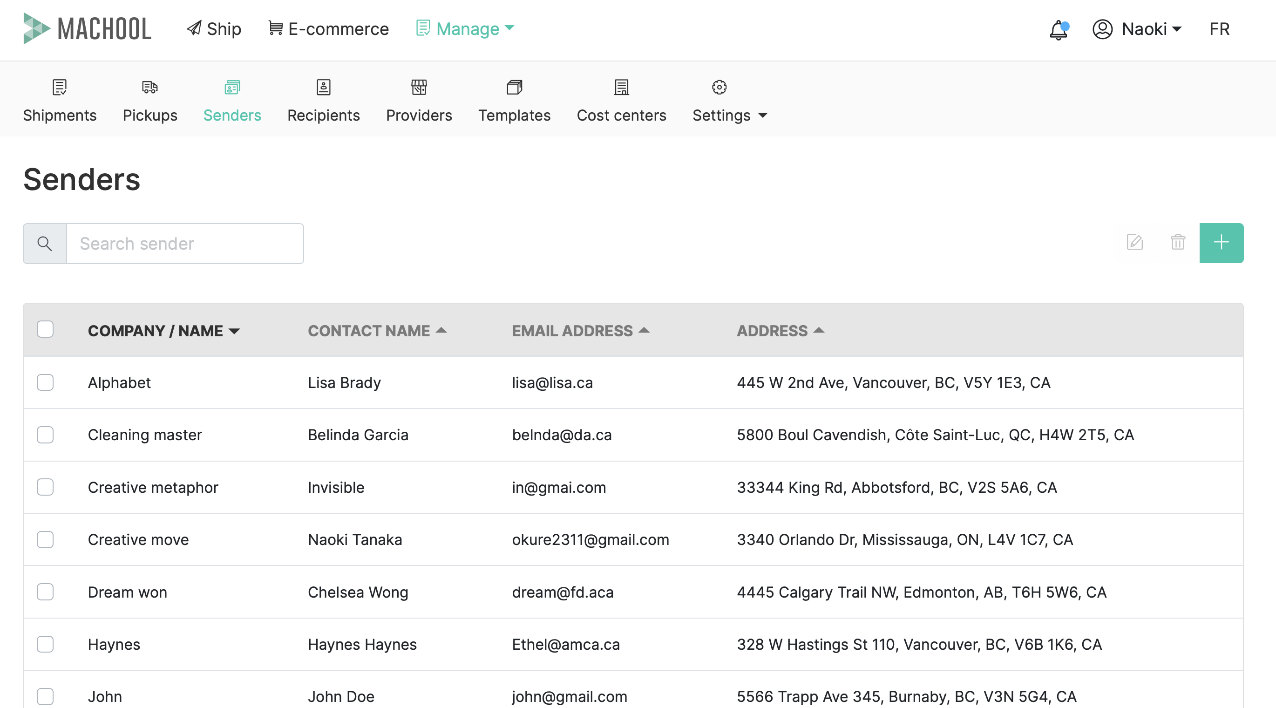Viewport: 1276px width, 708px height.
Task: Click the Creative move company name
Action: pyautogui.click(x=138, y=539)
